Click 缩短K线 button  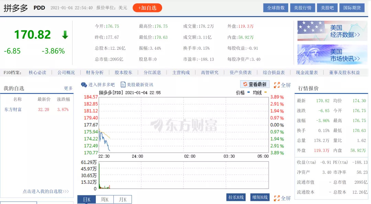pos(260,197)
